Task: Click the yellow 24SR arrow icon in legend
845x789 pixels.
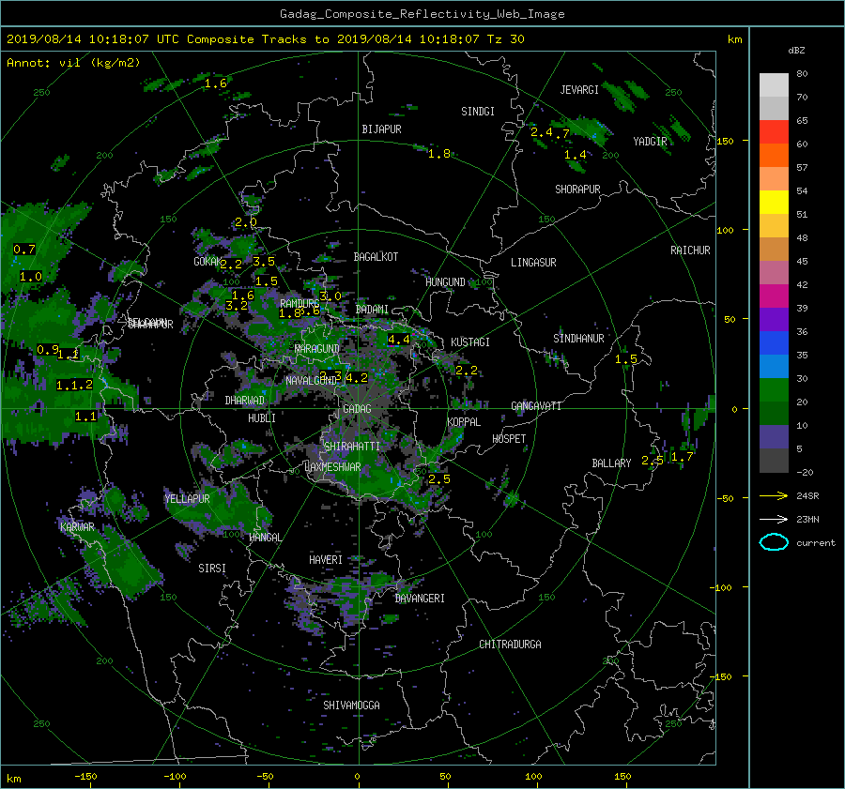Action: point(774,495)
